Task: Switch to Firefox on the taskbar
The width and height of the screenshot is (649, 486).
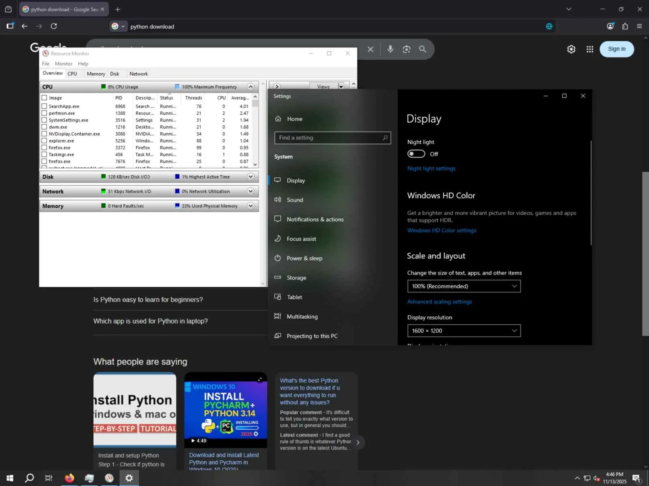Action: (x=69, y=478)
